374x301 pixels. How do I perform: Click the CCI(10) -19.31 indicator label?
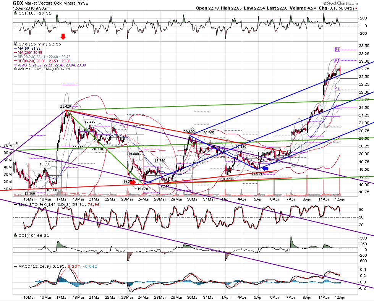point(35,13)
